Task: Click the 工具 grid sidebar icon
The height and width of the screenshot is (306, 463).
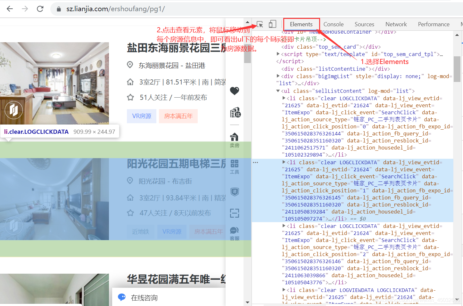Action: pos(235,167)
